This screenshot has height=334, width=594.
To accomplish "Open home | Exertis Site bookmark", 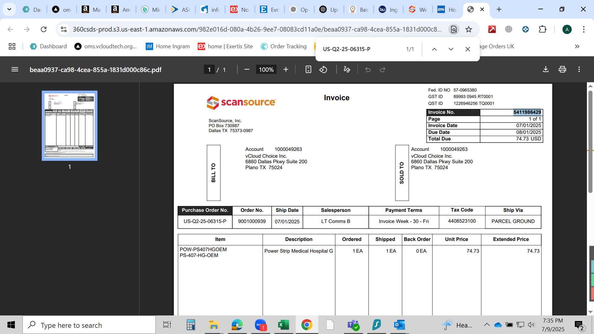I will click(226, 46).
